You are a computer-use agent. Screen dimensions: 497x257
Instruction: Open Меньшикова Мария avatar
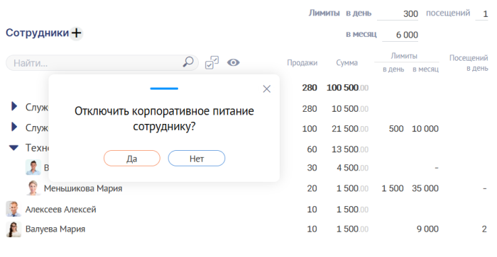pos(33,188)
